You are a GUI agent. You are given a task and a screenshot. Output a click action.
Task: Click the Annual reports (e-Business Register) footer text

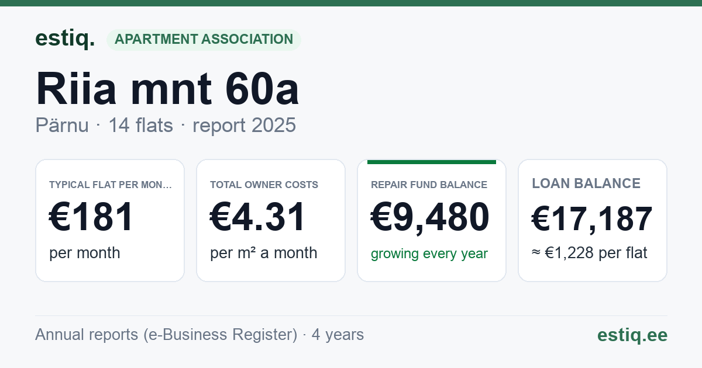click(199, 335)
